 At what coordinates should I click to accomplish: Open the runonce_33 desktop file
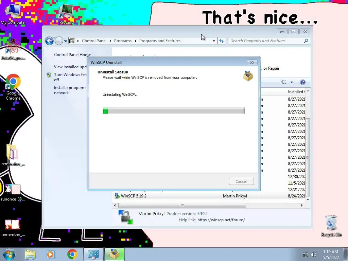pyautogui.click(x=13, y=193)
